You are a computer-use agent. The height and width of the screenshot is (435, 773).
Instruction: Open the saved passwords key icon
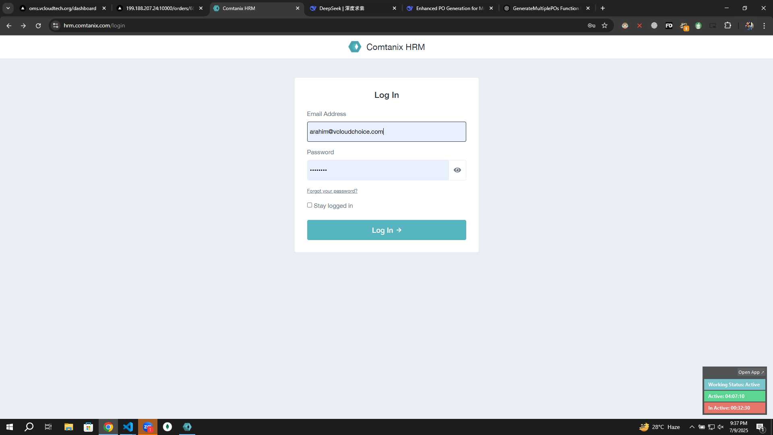coord(591,25)
